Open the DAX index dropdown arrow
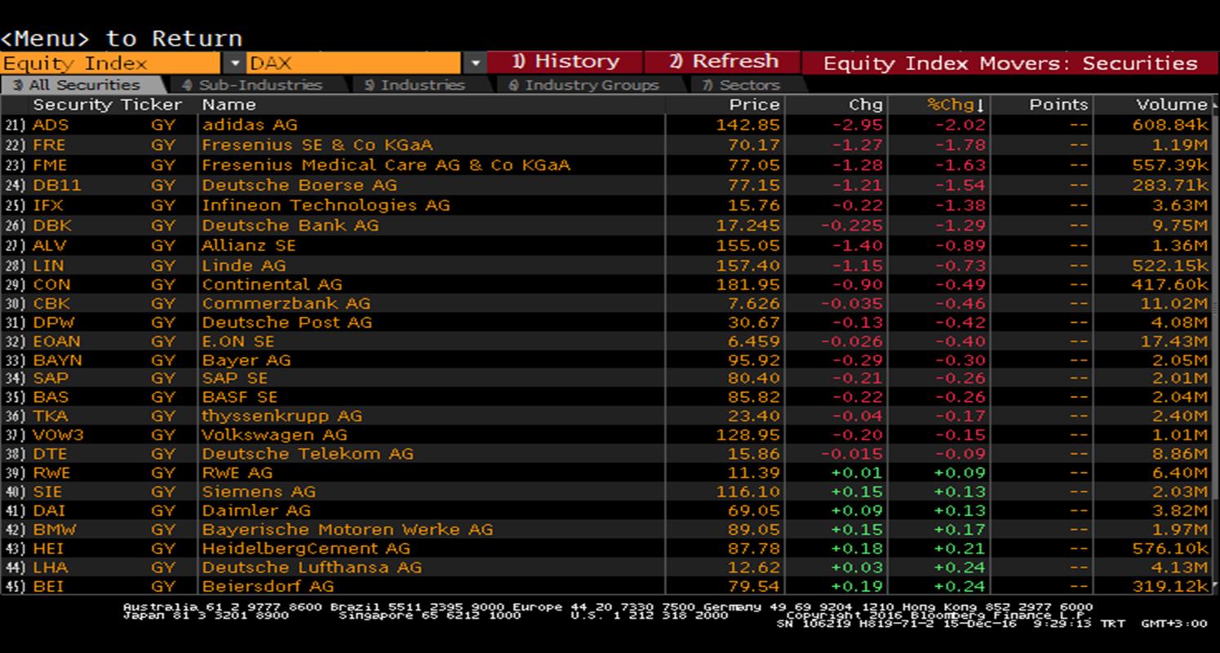The image size is (1220, 653). point(476,63)
